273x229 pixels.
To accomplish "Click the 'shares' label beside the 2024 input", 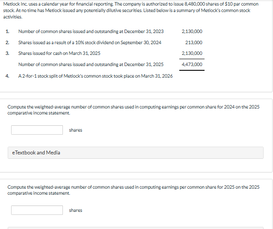I will 75,130.
